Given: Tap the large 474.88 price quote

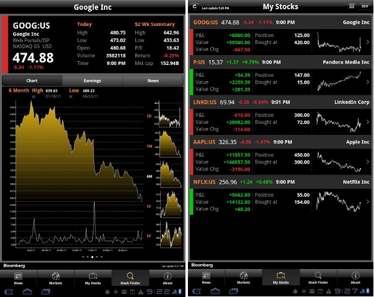Looking at the screenshot, I should [x=33, y=58].
